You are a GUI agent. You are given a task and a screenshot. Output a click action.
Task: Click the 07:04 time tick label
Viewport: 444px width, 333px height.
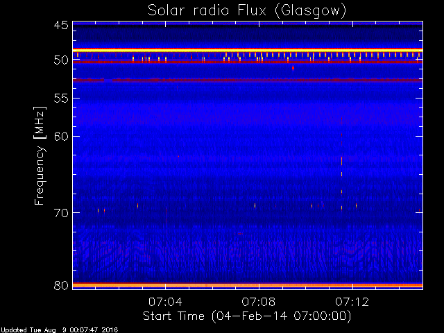click(165, 302)
